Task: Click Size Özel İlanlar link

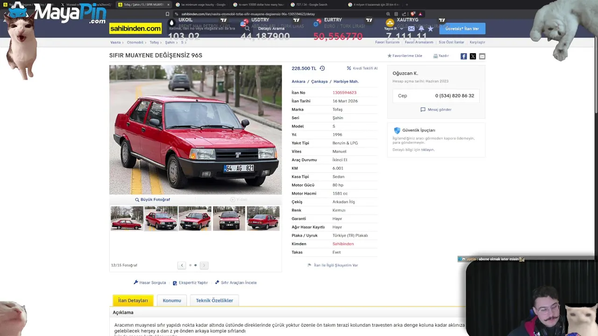Action: [451, 42]
